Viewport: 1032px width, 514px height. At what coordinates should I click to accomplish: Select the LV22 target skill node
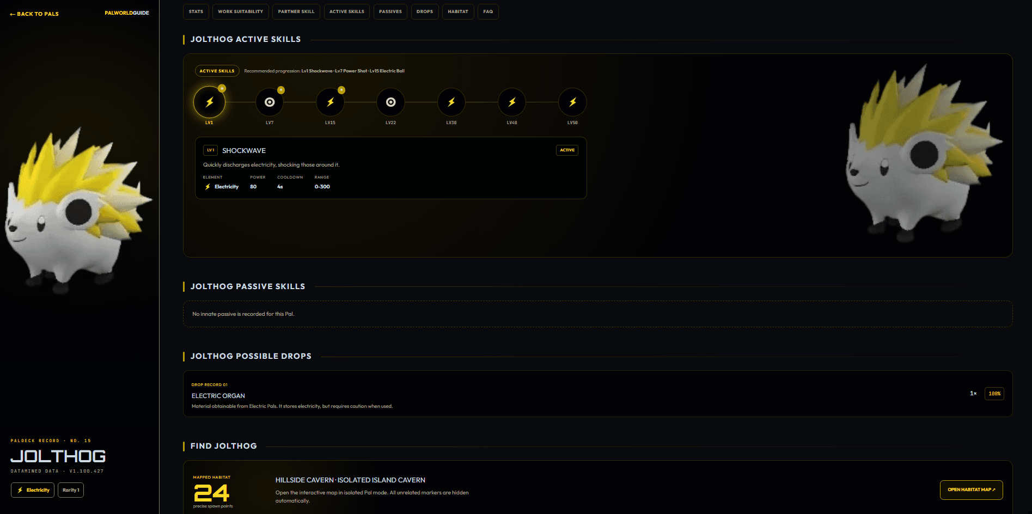point(390,102)
